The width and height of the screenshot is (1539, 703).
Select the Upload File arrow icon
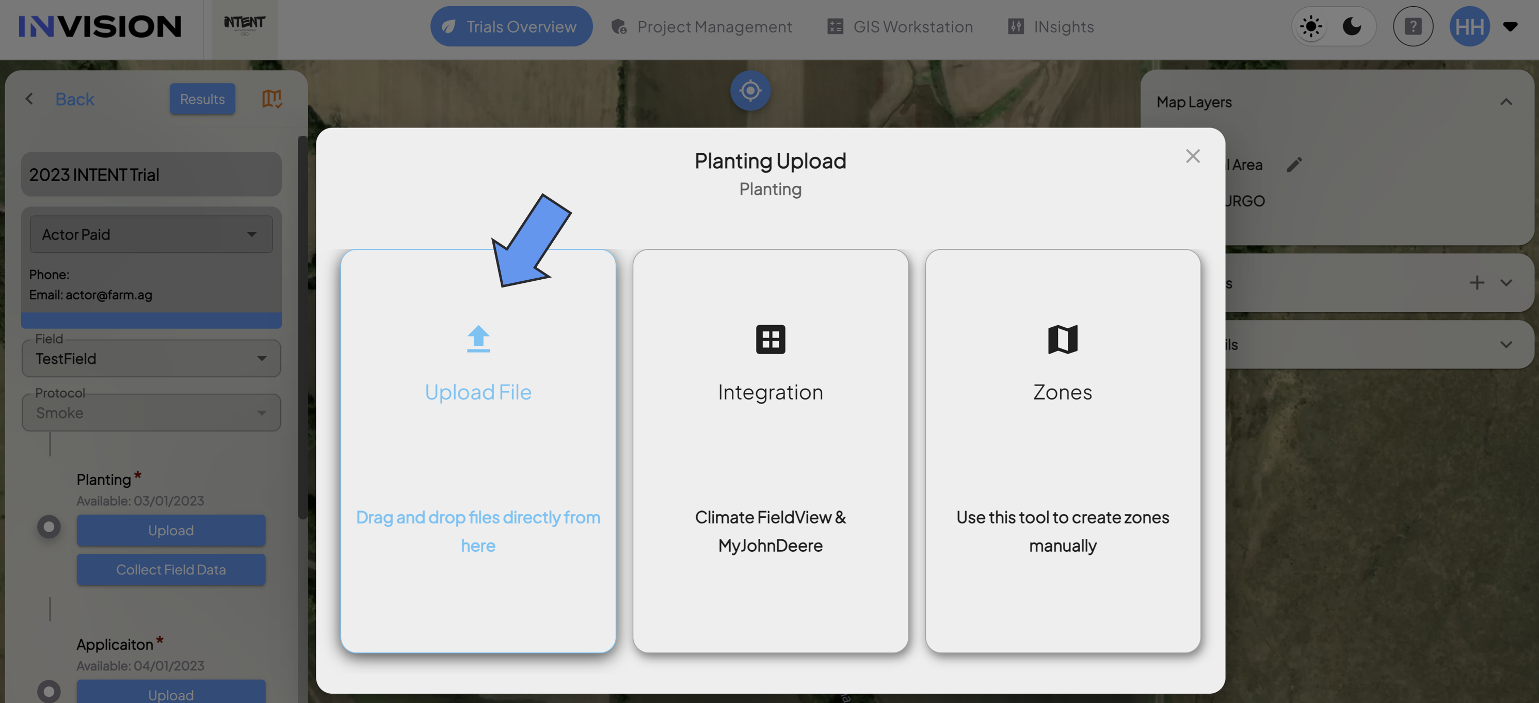[x=478, y=339]
